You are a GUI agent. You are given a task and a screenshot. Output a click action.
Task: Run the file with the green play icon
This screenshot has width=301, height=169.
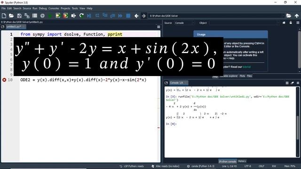click(50, 15)
